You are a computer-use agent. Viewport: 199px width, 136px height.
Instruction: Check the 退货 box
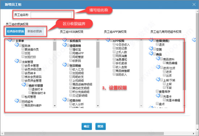[x=157, y=44]
